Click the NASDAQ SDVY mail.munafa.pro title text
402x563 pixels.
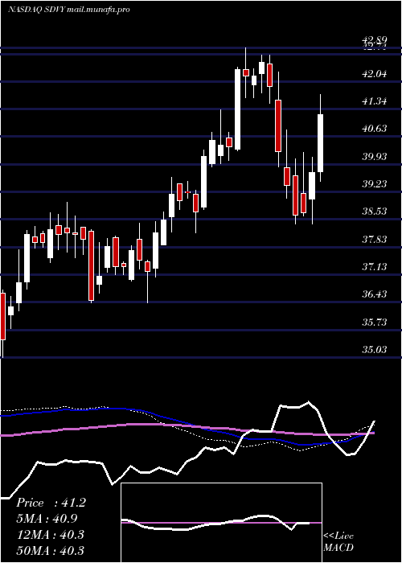pyautogui.click(x=69, y=10)
